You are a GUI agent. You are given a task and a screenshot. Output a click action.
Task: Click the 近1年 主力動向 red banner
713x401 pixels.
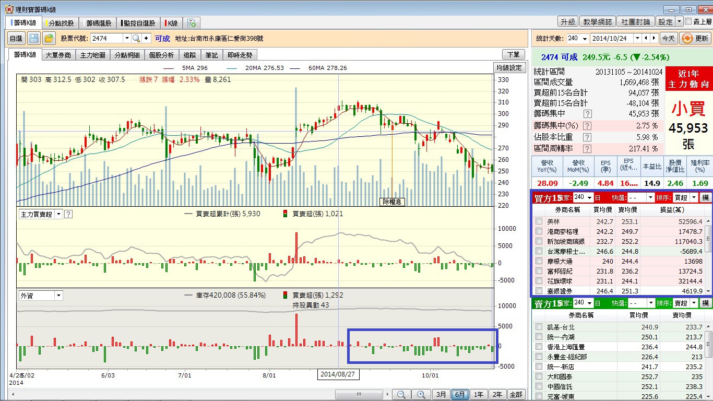(688, 79)
